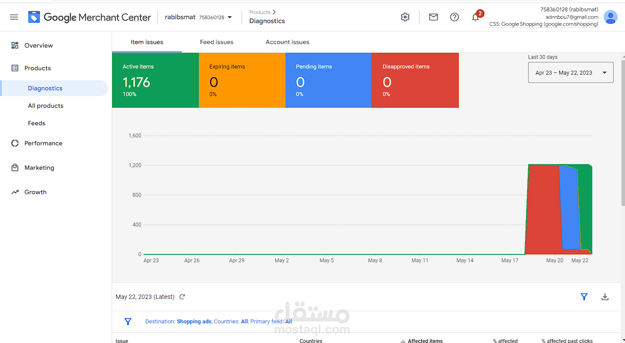The height and width of the screenshot is (343, 625).
Task: Open the hamburger main menu
Action: 14,17
